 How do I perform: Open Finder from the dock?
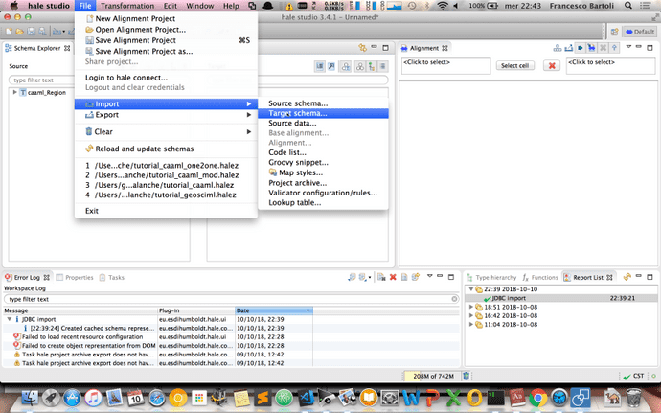33,396
